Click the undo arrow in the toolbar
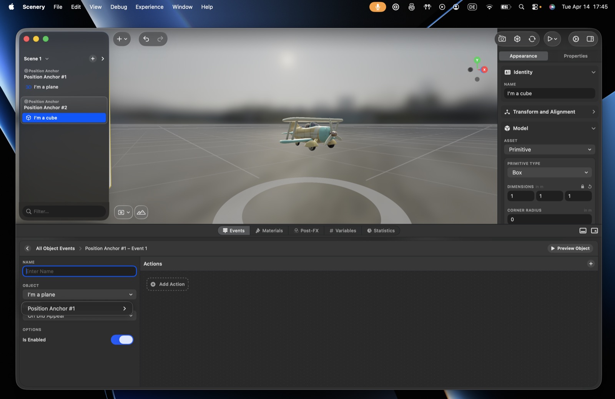Screen dimensions: 615x399 click(x=146, y=39)
